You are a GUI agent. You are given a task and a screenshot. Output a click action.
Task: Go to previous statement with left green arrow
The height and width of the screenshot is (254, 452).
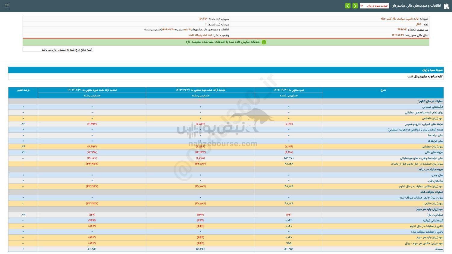347,5
